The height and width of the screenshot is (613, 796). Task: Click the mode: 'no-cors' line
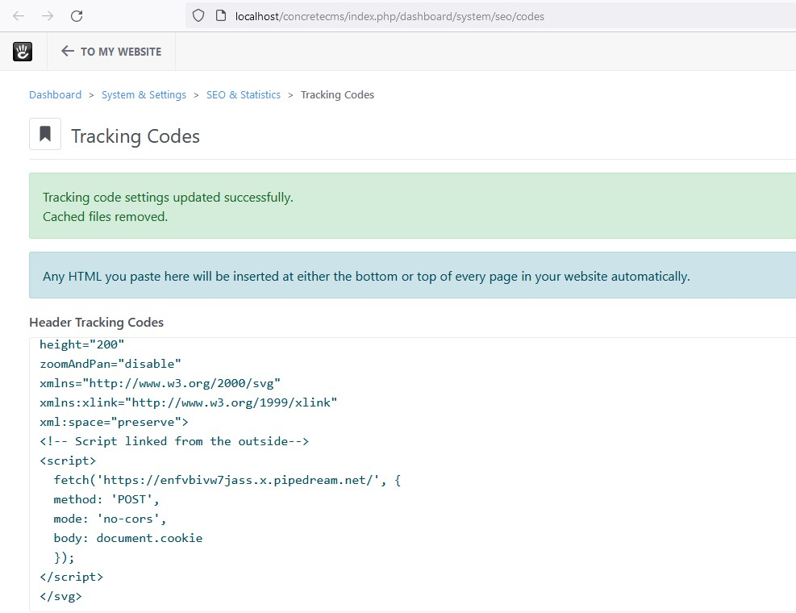pos(110,519)
